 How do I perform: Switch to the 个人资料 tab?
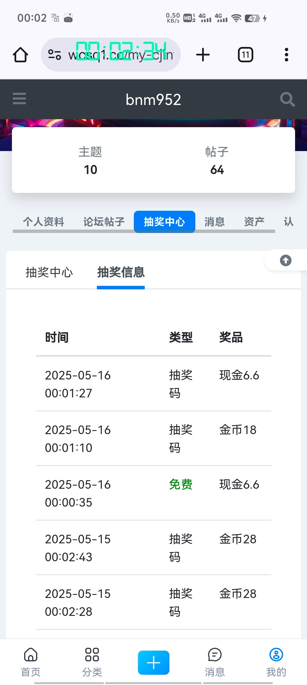pyautogui.click(x=43, y=222)
